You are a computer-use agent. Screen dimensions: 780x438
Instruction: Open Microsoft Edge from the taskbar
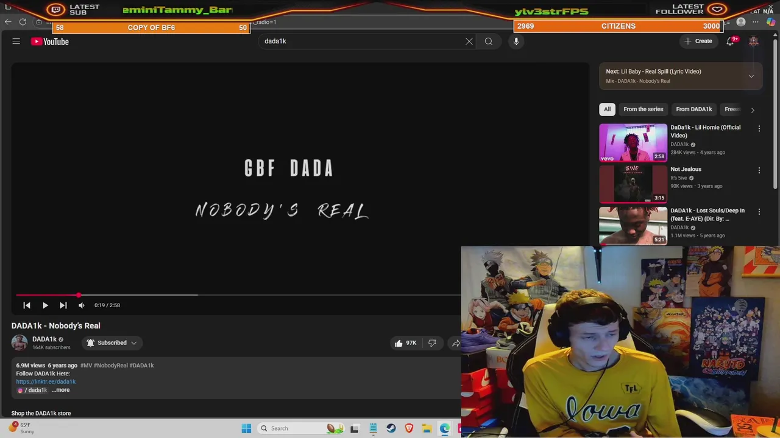pos(445,428)
